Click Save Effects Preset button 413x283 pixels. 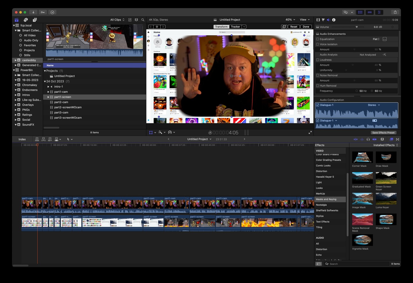point(383,133)
